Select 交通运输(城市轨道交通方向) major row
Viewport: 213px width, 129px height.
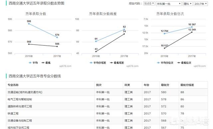[107, 92]
